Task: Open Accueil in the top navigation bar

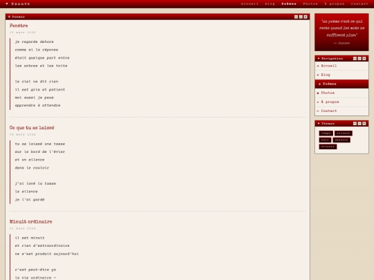Action: point(249,4)
